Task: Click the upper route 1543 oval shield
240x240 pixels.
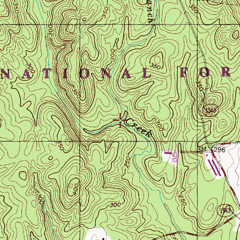Action: tap(210, 110)
